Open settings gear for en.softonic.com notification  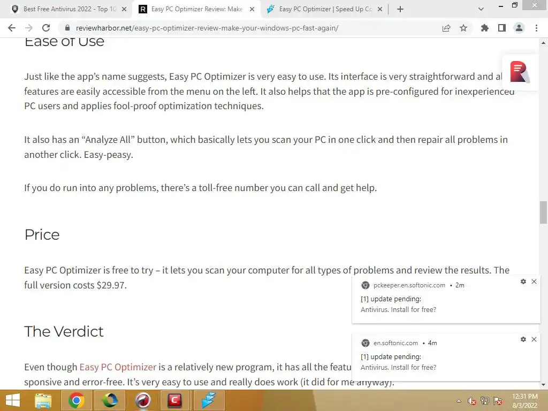click(523, 339)
